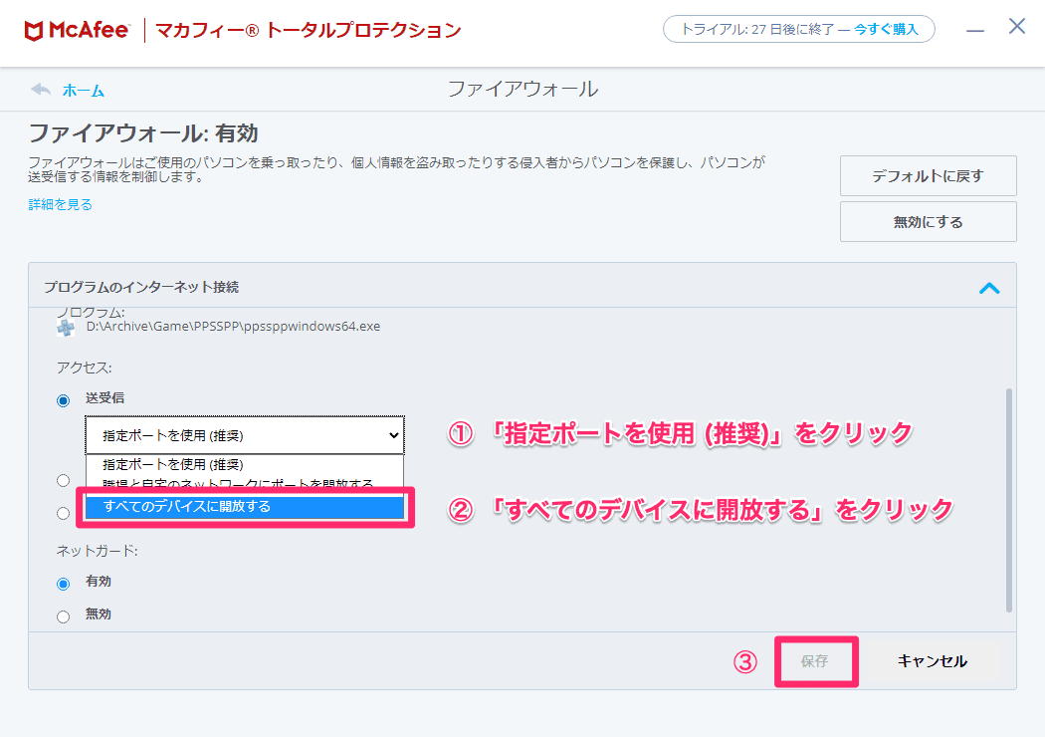Click the ppssppwindows64.exe program path
Viewport: 1045px width, 737px height.
tap(233, 326)
